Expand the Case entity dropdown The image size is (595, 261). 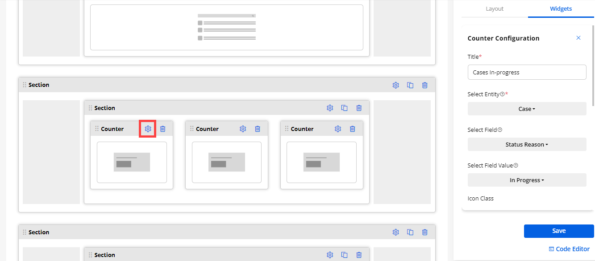point(527,109)
